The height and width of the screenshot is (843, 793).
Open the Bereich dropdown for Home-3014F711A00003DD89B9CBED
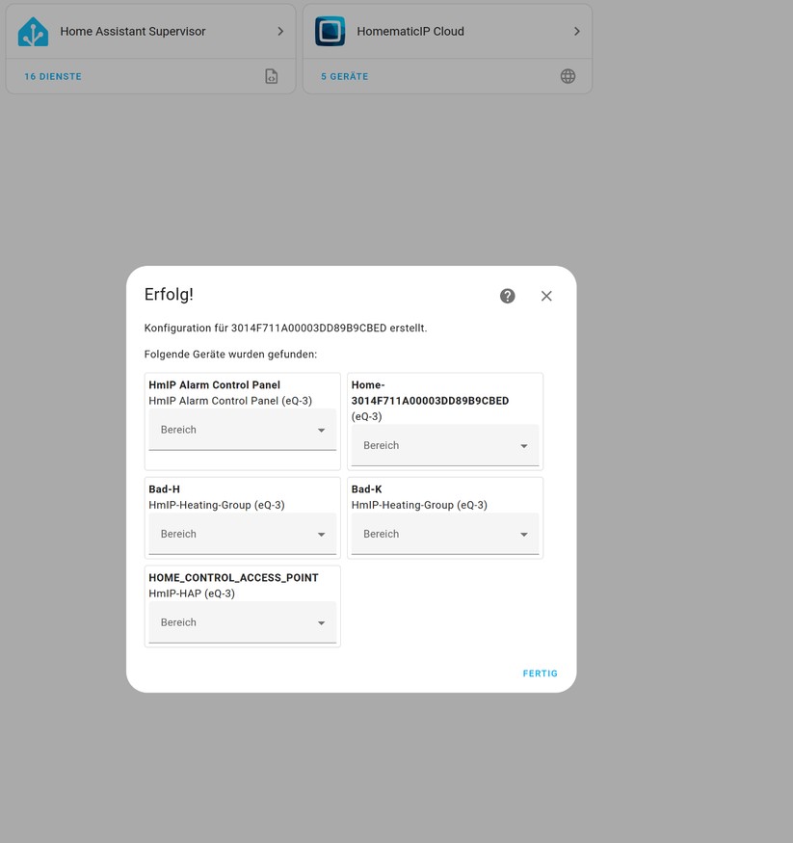pos(444,445)
